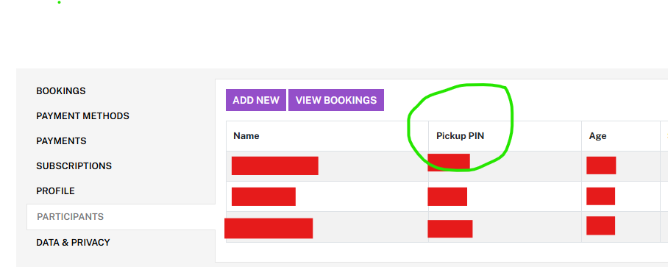Viewport: 668px width, 267px height.
Task: Select the first participant's redacted name
Action: 275,165
